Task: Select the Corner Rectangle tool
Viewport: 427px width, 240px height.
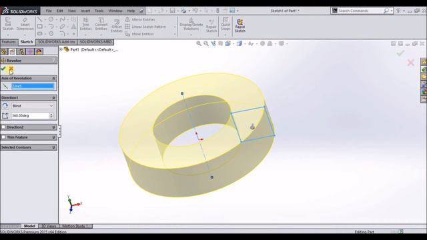Action: (x=40, y=27)
